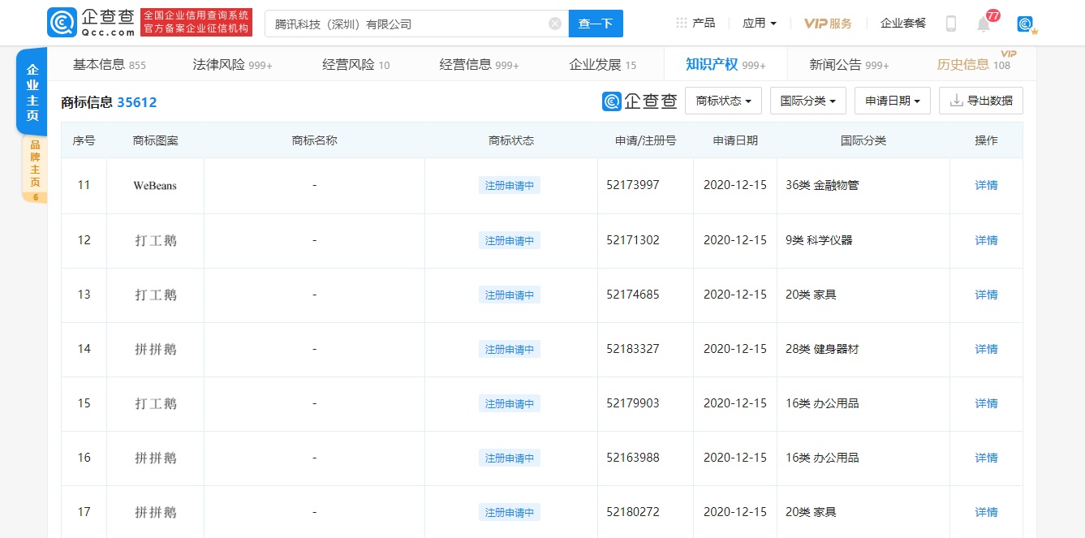
Task: Open the 历史信息 VIP tab
Action: (x=973, y=65)
